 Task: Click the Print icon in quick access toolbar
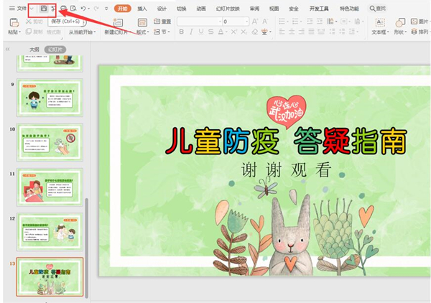(64, 9)
